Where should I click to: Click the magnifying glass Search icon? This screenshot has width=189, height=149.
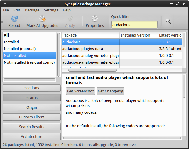[x=168, y=21]
